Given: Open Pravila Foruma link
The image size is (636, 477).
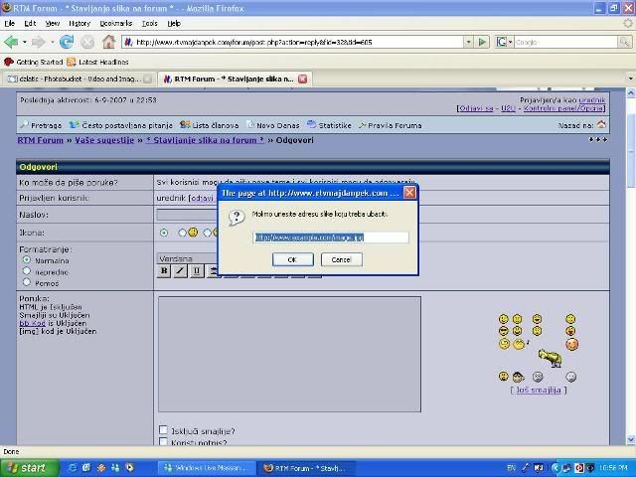Looking at the screenshot, I should pyautogui.click(x=390, y=125).
